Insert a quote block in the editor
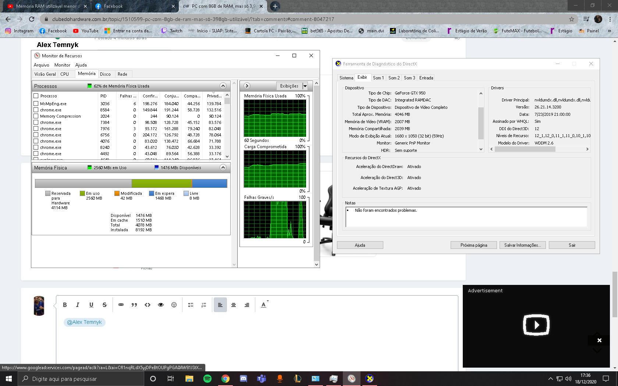618x386 pixels. (x=134, y=305)
